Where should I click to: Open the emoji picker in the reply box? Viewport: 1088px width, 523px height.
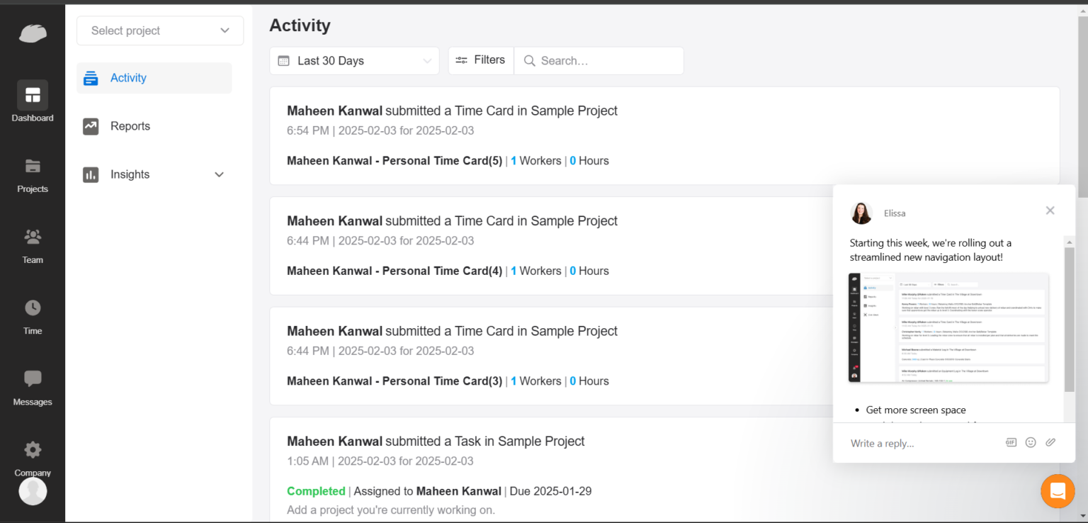click(1031, 442)
